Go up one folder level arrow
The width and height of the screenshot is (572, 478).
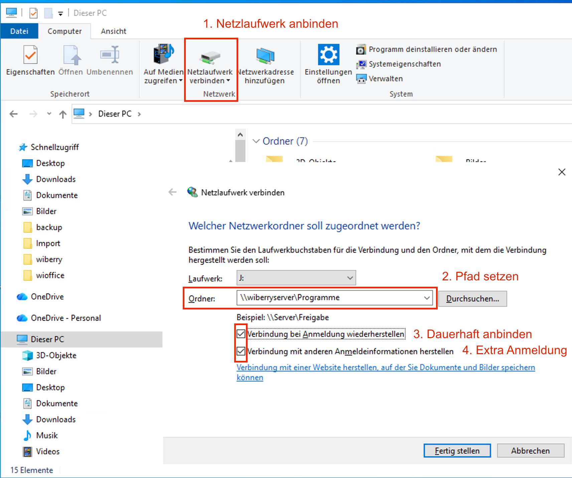point(63,114)
